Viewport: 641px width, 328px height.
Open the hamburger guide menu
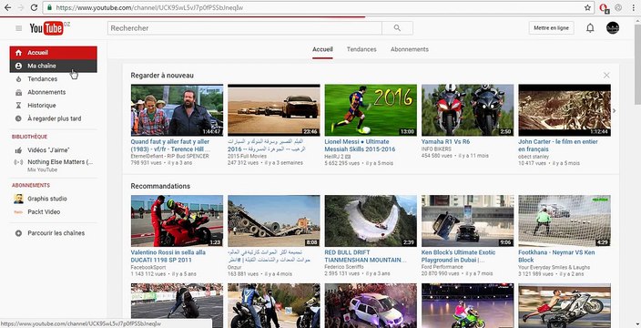[18, 28]
